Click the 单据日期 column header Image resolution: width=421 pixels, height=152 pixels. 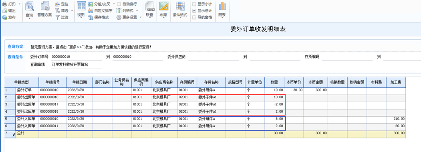pos(79,82)
